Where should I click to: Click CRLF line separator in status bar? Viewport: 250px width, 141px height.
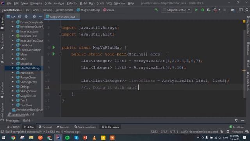pyautogui.click(x=164, y=132)
